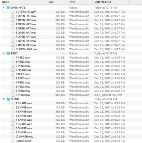142x143 pixels.
Task: Select file name 4 PERC.wav
Action: [x=23, y=82]
